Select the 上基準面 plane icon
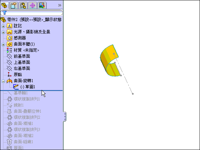The height and width of the screenshot is (150, 200). pyautogui.click(x=9, y=62)
